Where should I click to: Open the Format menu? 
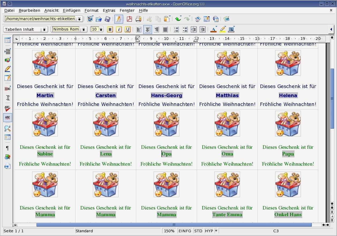(x=92, y=10)
